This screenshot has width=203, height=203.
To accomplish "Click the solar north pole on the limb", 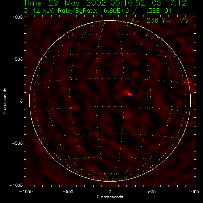I will pos(110,21).
